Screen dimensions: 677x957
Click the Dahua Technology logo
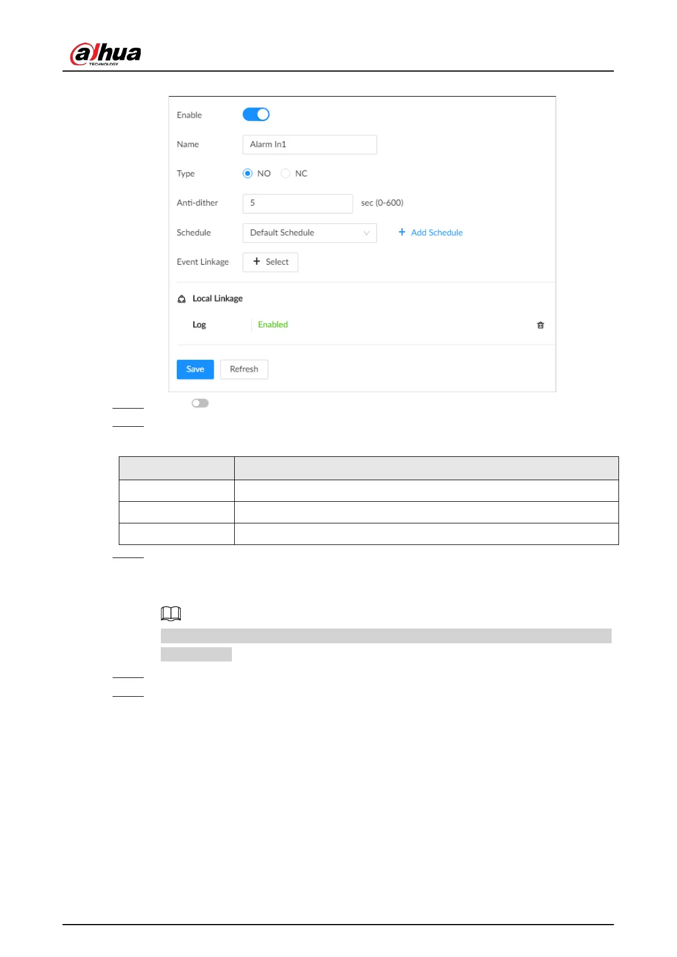click(106, 54)
